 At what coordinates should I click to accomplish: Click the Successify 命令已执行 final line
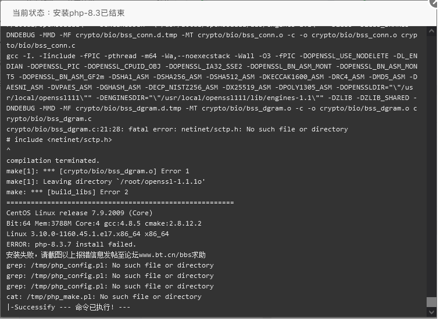pos(68,307)
